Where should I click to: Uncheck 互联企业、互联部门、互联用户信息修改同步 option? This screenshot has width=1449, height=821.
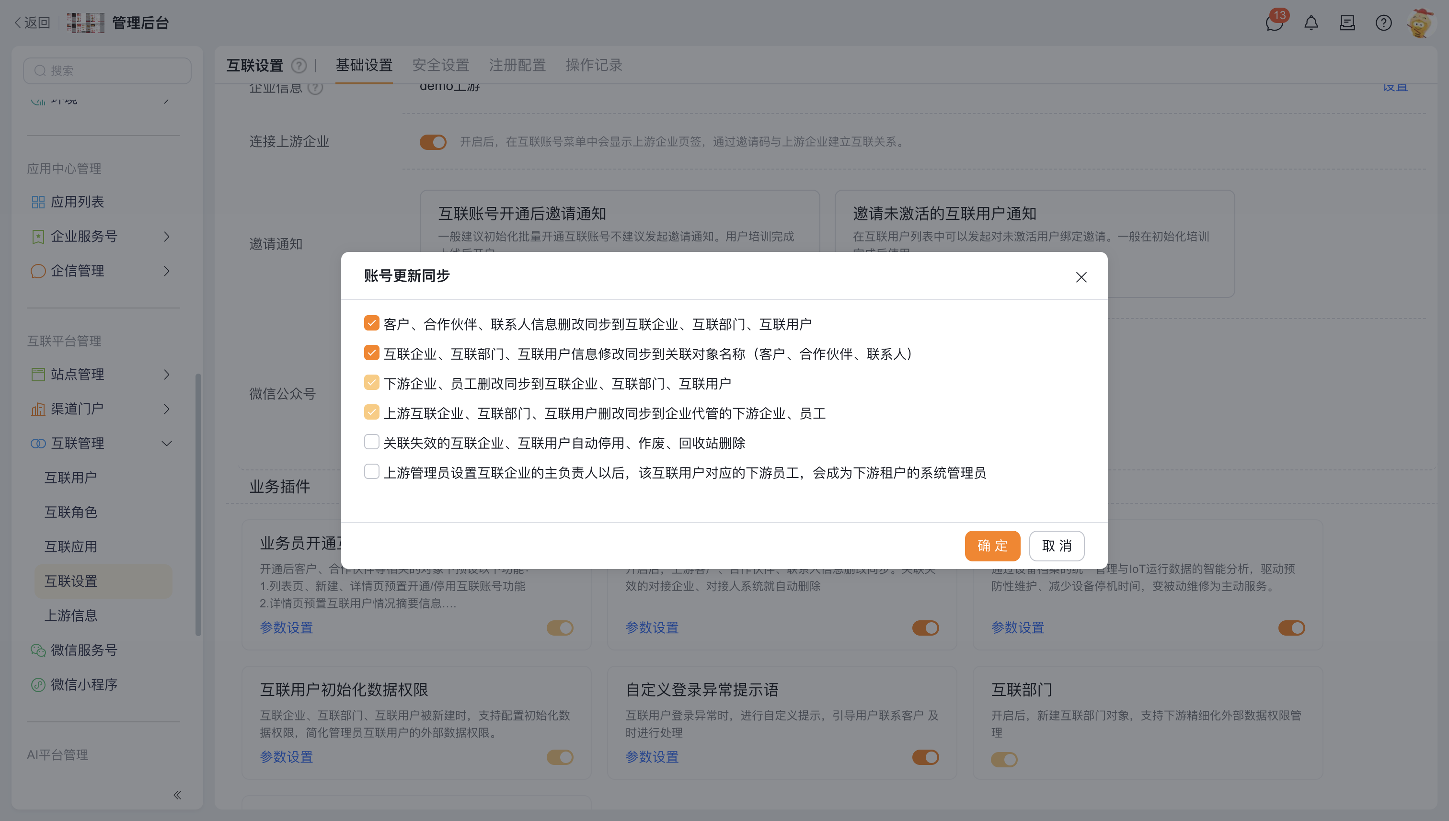click(371, 353)
